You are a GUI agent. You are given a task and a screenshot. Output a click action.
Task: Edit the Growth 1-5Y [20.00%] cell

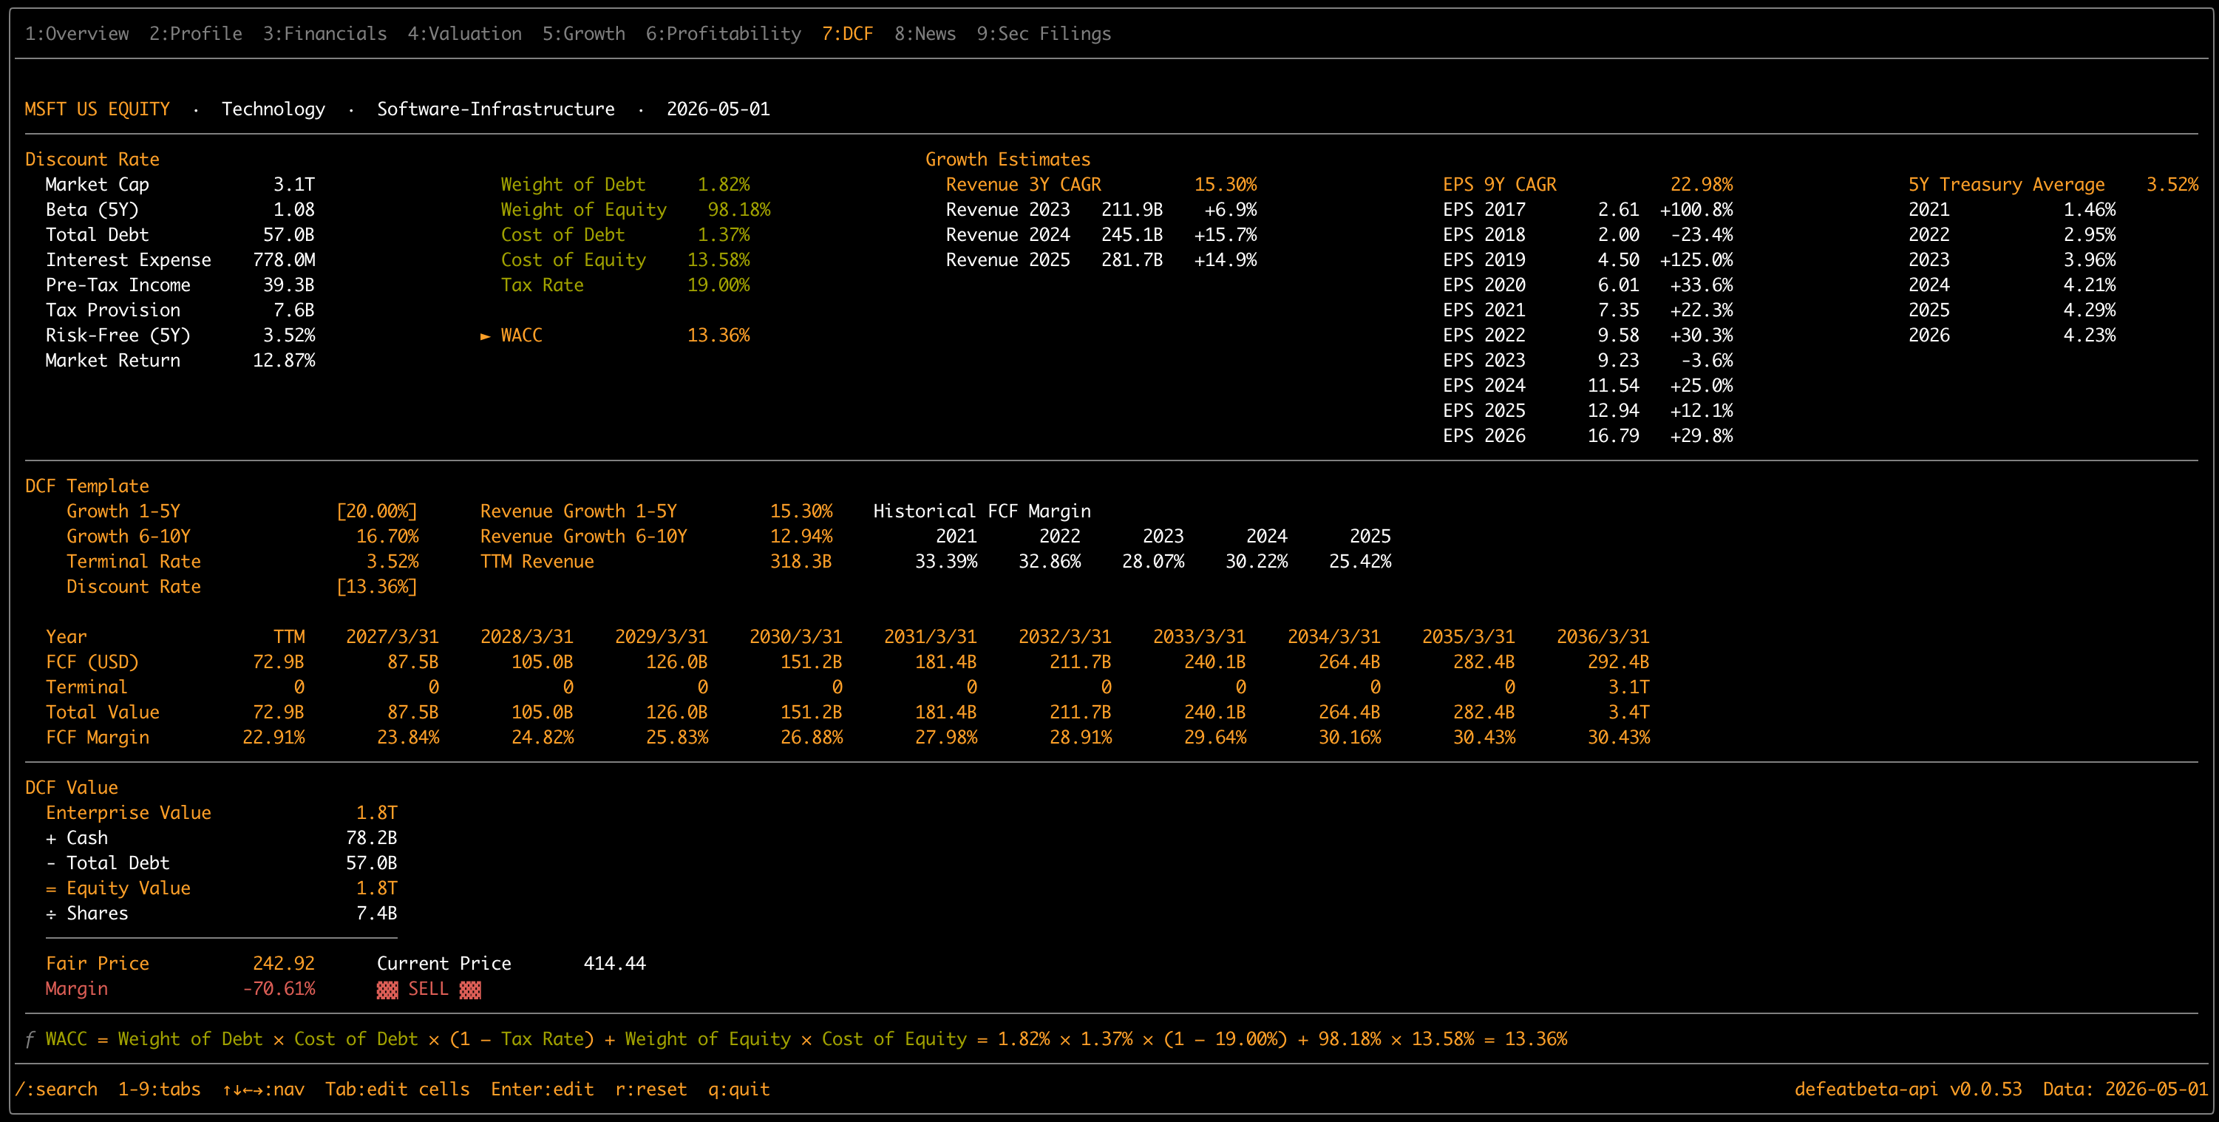pyautogui.click(x=376, y=511)
